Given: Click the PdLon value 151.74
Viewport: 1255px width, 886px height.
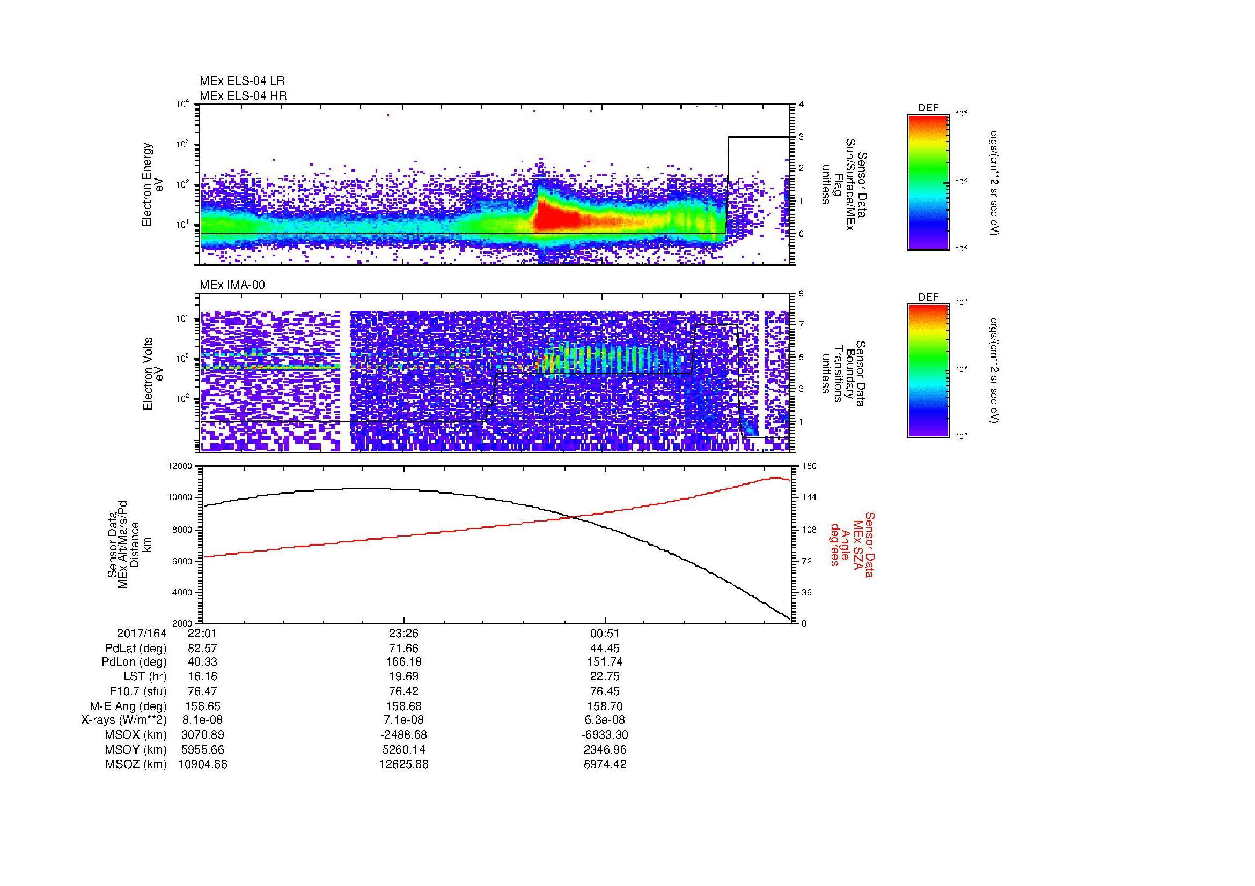Looking at the screenshot, I should pos(605,662).
